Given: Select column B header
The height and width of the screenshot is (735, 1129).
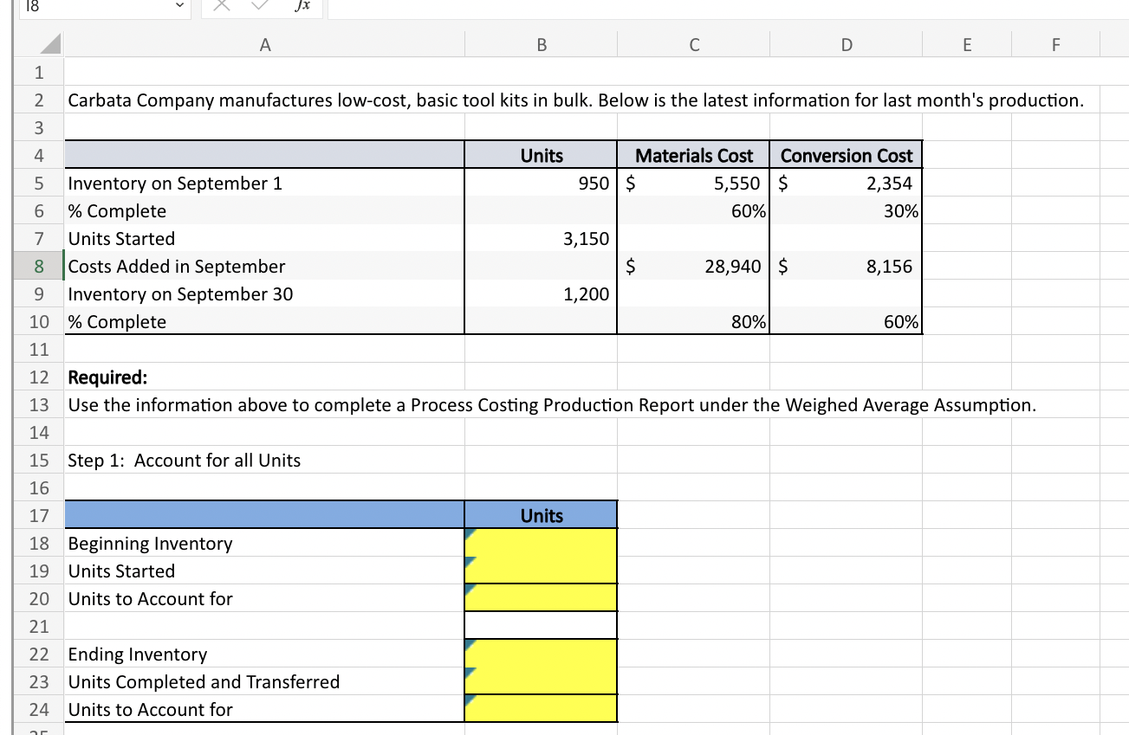Looking at the screenshot, I should point(541,44).
